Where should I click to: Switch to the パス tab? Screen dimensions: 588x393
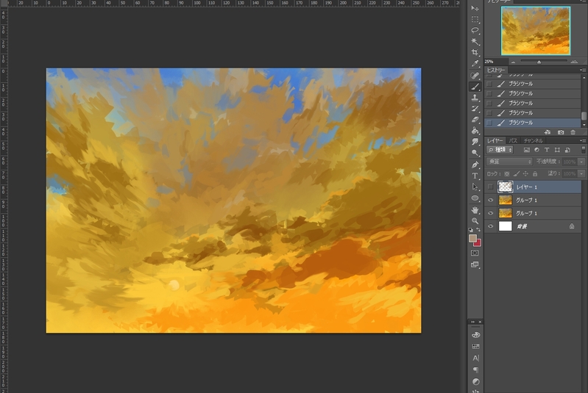513,141
